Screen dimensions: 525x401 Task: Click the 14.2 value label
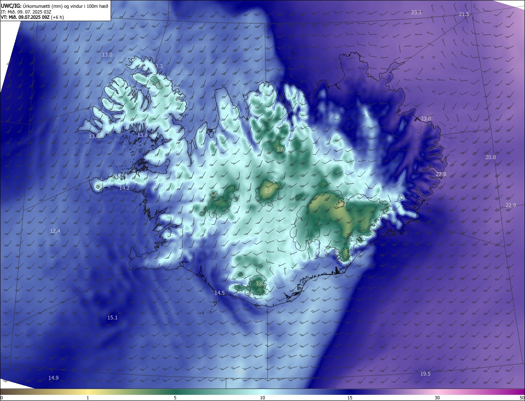(x=124, y=188)
